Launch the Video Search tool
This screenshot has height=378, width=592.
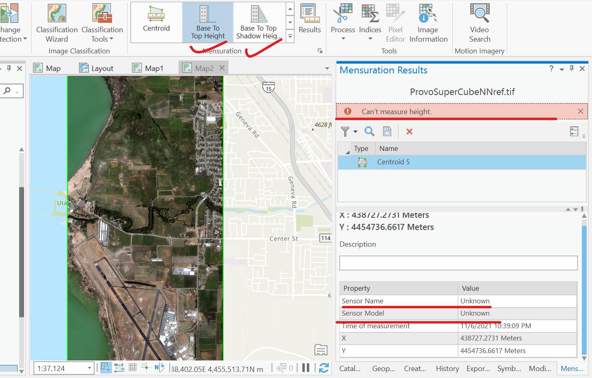(x=479, y=18)
